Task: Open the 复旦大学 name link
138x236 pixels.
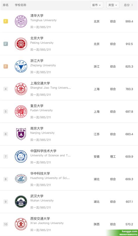Action: pyautogui.click(x=37, y=106)
